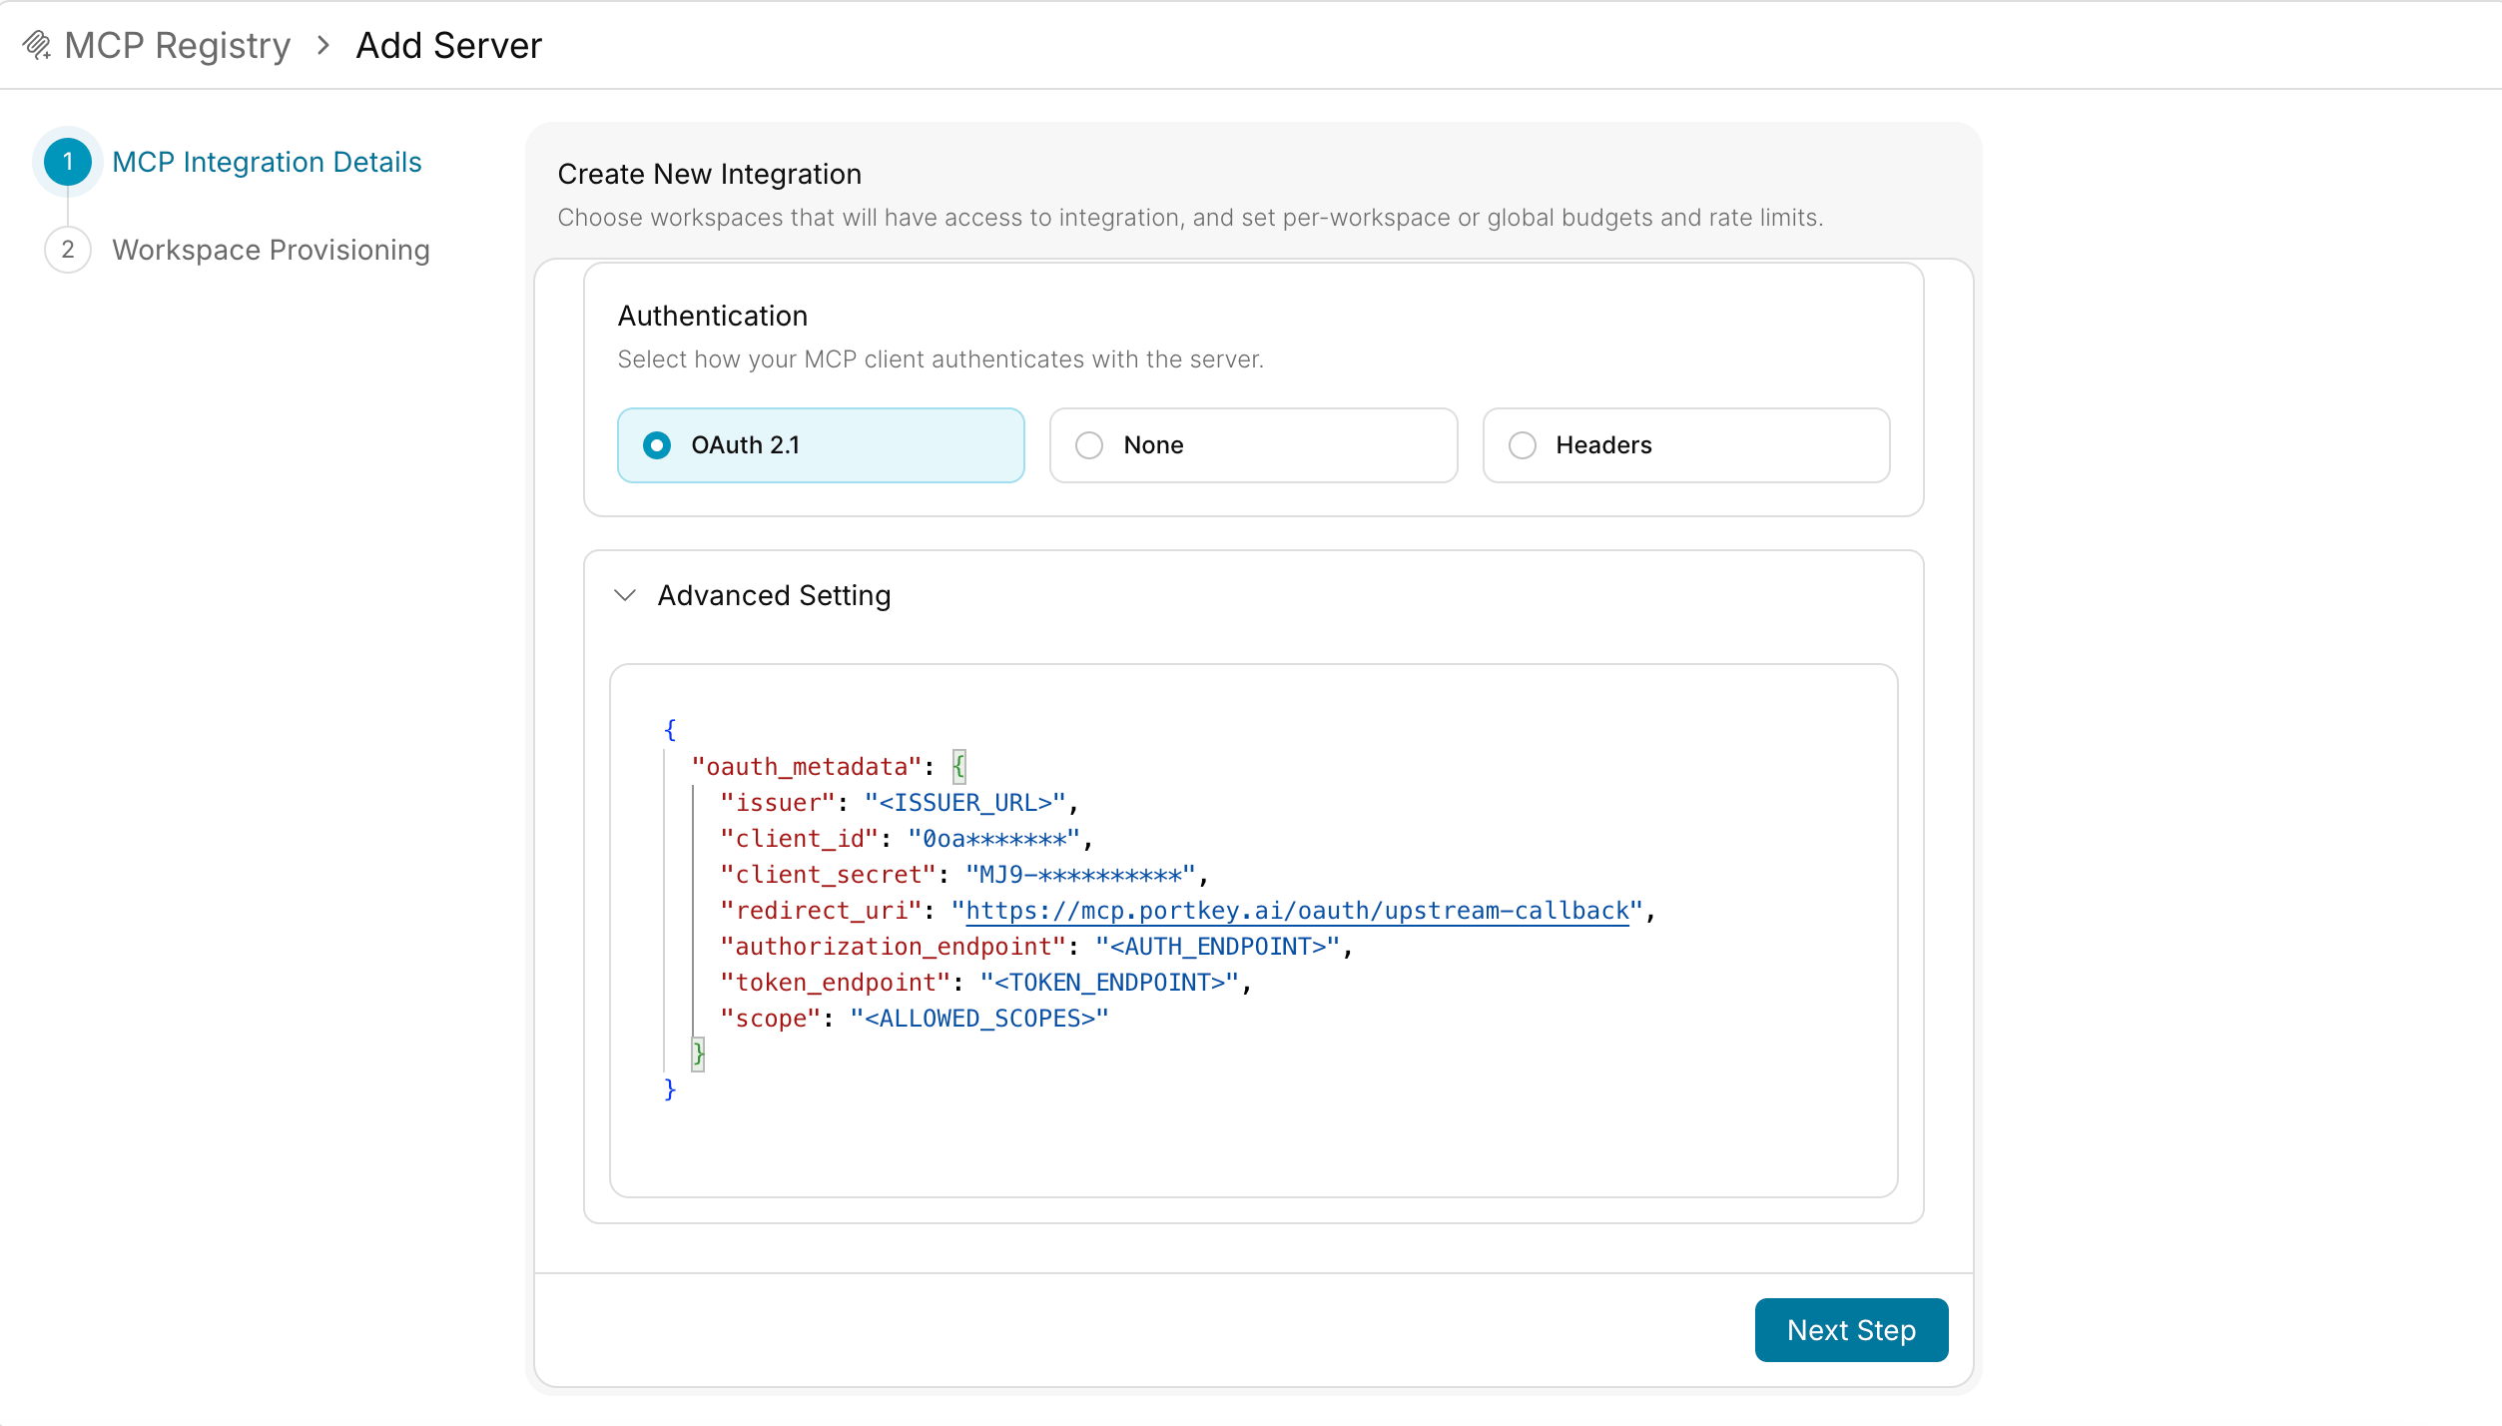Click the "authorization_endpoint" key
Screen dimensions: 2502x1426
click(x=893, y=947)
